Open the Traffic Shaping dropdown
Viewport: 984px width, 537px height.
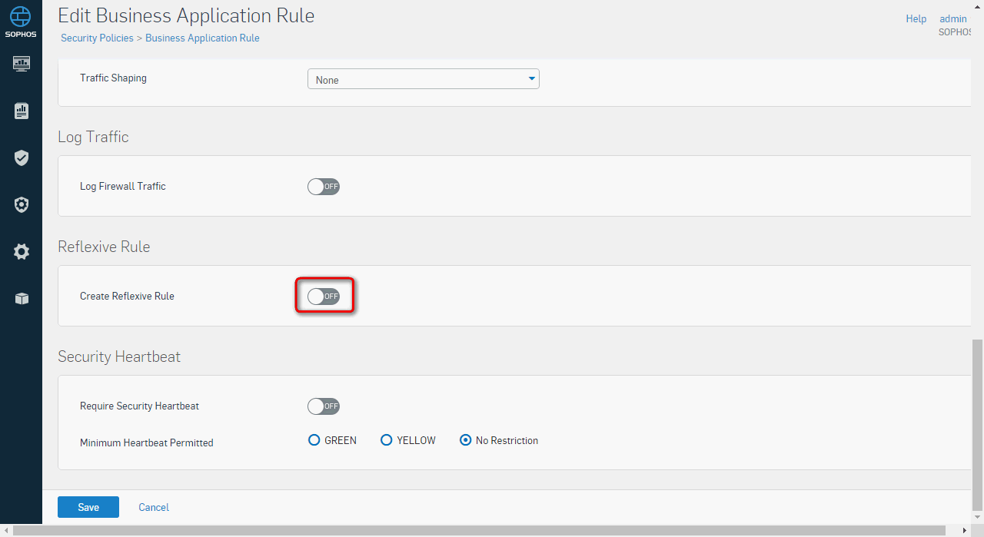[424, 79]
